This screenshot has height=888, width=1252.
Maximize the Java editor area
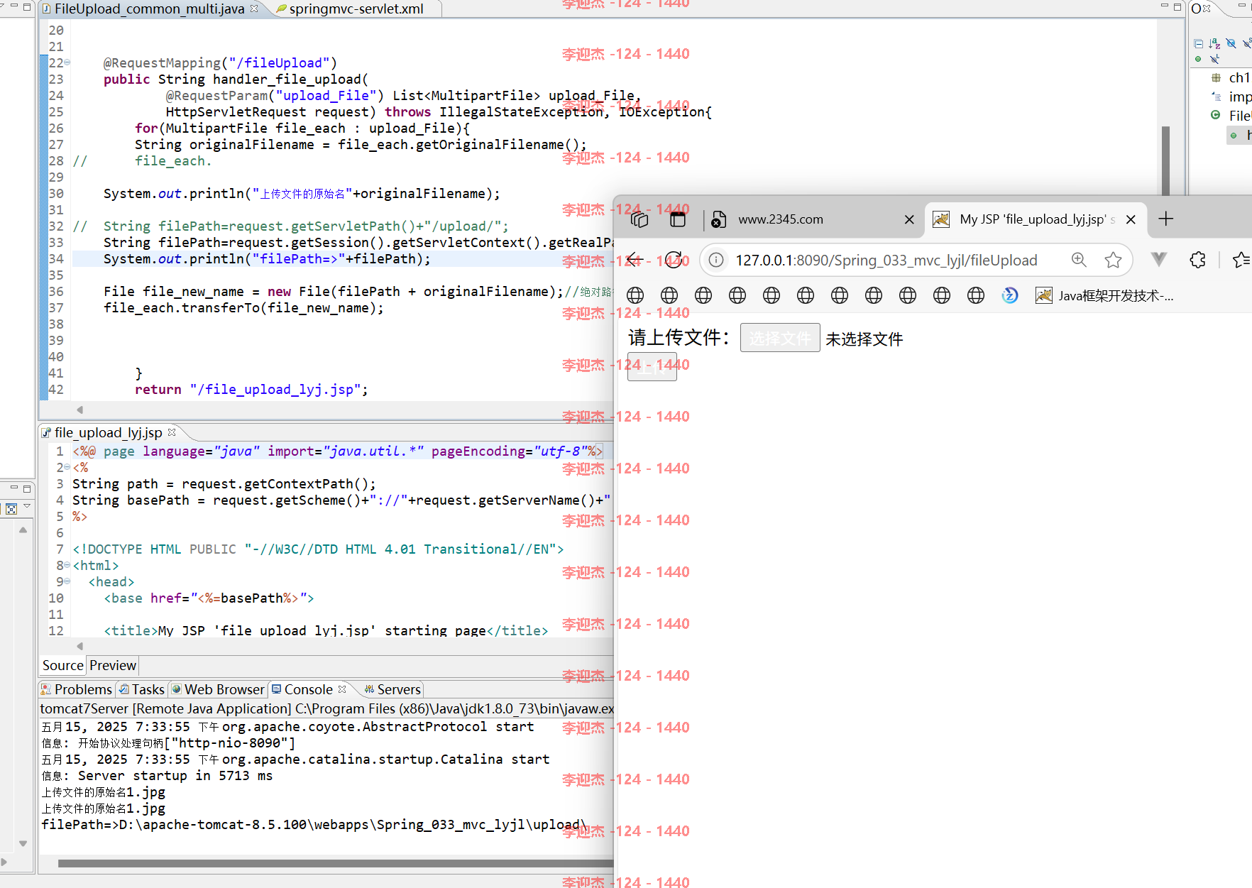tap(1177, 7)
